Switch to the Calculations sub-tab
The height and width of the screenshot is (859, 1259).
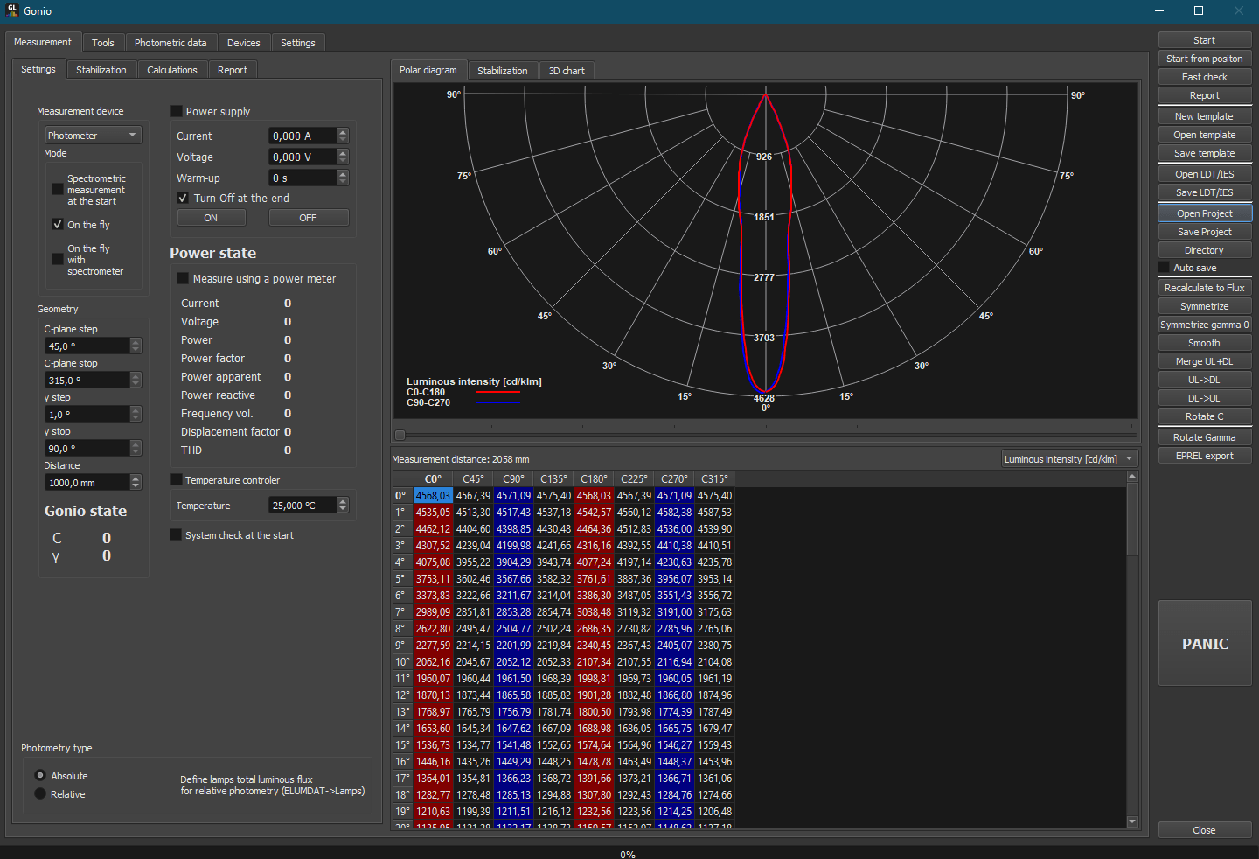coord(172,70)
